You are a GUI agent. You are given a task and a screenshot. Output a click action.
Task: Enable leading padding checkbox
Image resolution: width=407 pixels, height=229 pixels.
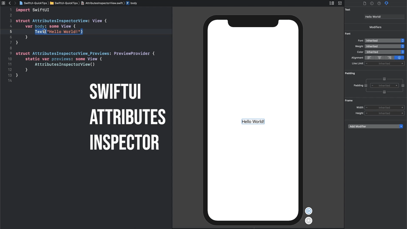coord(366,85)
